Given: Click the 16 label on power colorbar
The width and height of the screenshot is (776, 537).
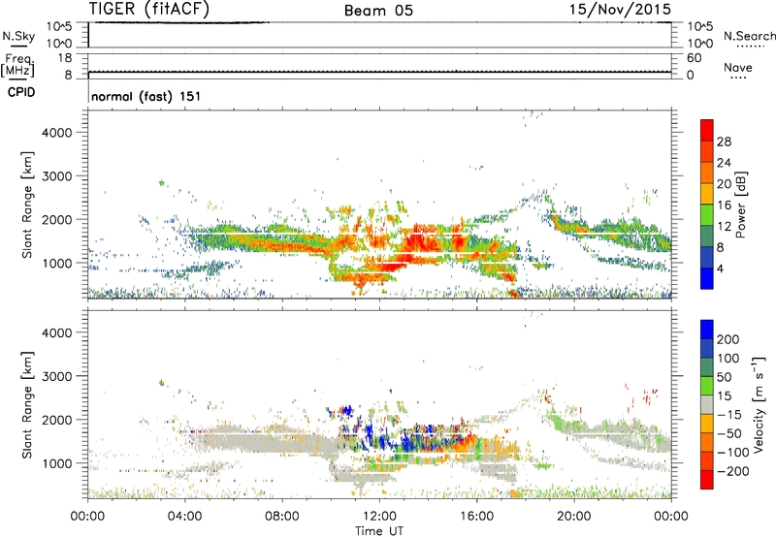Looking at the screenshot, I should (724, 205).
